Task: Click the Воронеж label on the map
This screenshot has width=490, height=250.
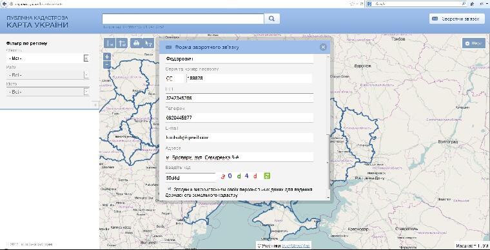Action: tap(363, 66)
